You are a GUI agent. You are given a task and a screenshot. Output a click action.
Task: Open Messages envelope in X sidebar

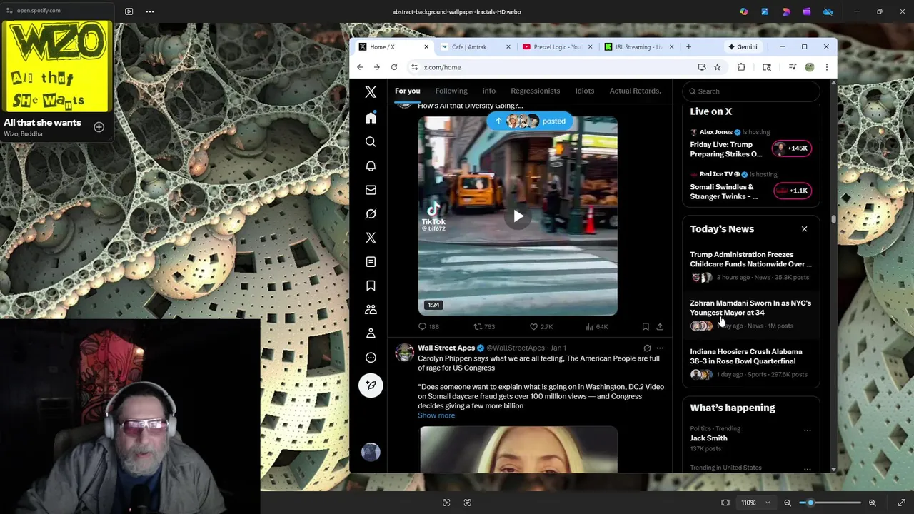pyautogui.click(x=371, y=190)
